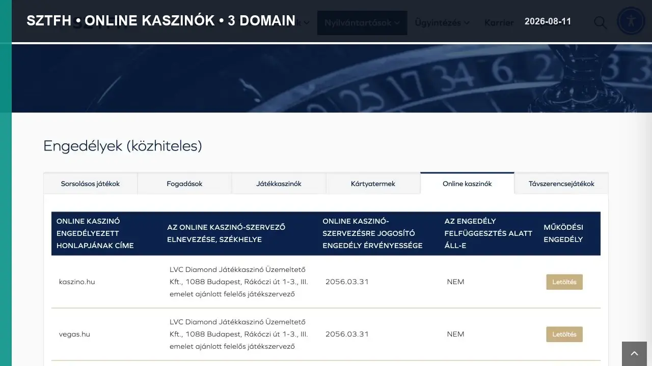Switch to the Játékkaszinók tab
This screenshot has width=652, height=366.
click(279, 184)
